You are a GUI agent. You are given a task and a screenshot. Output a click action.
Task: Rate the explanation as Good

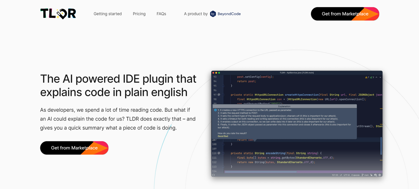click(x=220, y=136)
